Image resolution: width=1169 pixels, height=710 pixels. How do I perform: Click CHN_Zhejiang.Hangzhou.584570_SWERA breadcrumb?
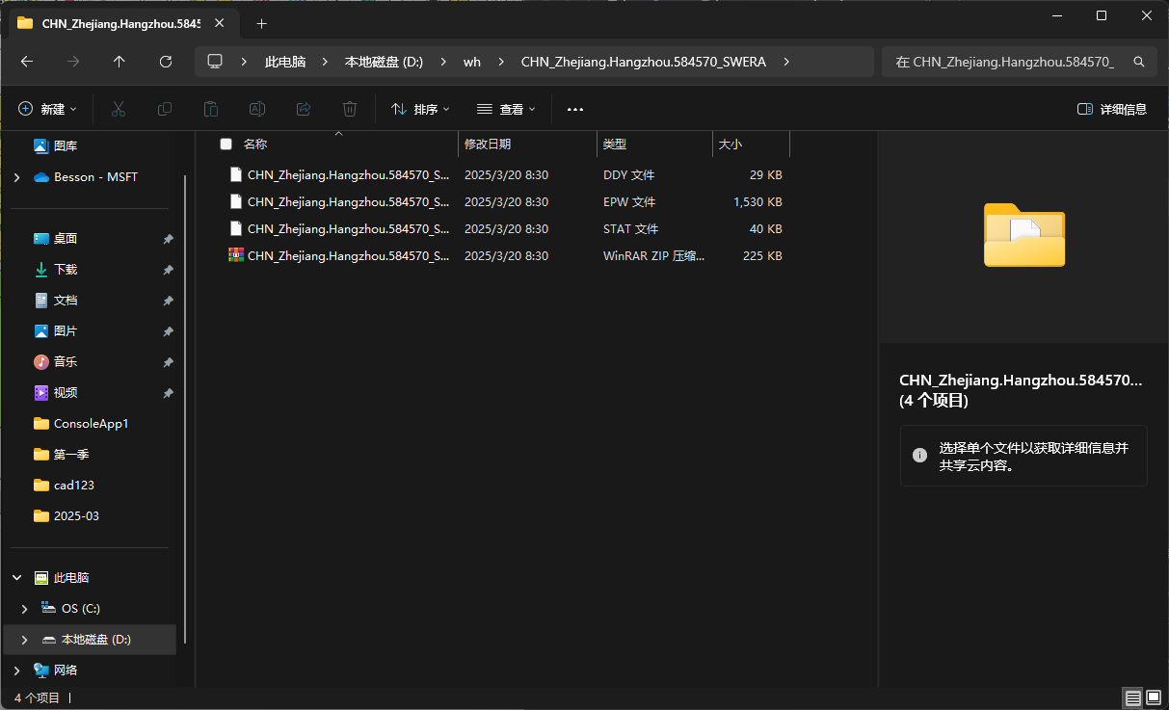tap(644, 62)
